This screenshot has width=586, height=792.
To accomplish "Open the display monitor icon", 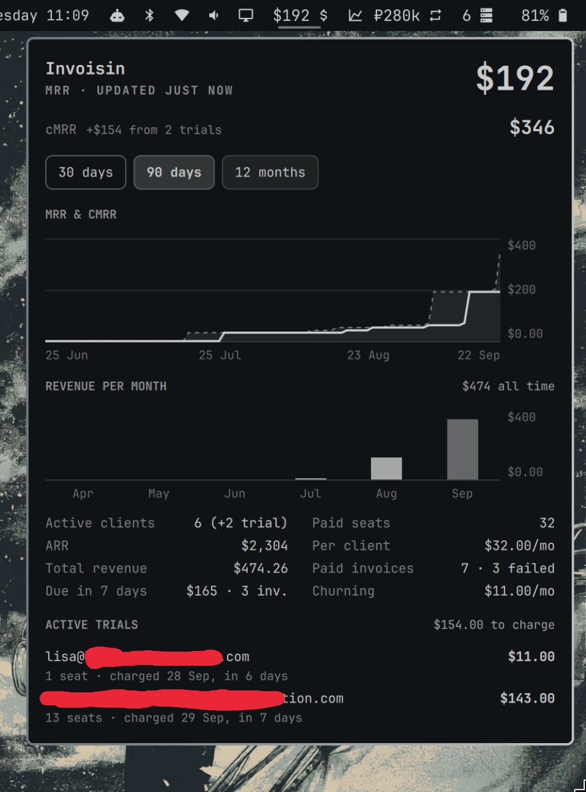I will click(x=246, y=15).
